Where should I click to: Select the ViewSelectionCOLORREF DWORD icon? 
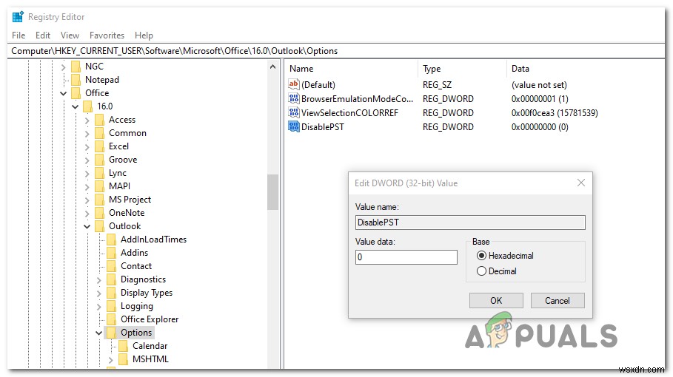(294, 112)
